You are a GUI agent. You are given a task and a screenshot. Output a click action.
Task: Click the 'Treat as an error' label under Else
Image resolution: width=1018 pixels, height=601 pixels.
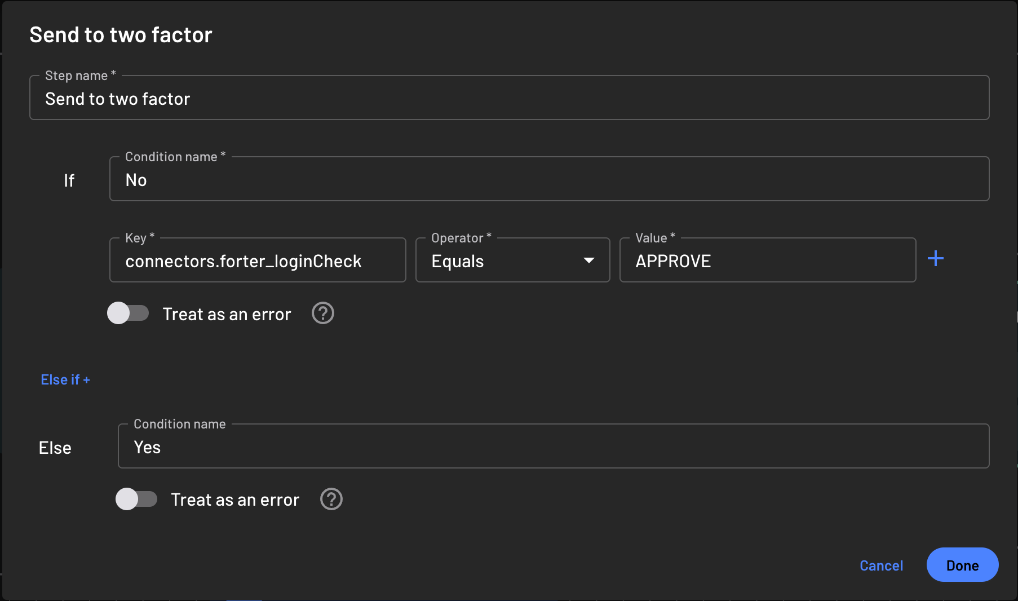(235, 500)
